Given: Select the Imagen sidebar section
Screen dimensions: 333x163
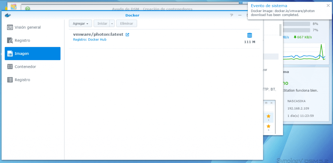Looking at the screenshot, I should point(33,54).
